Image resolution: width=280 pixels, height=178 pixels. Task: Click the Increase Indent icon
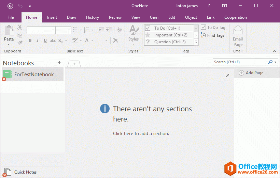[109, 30]
